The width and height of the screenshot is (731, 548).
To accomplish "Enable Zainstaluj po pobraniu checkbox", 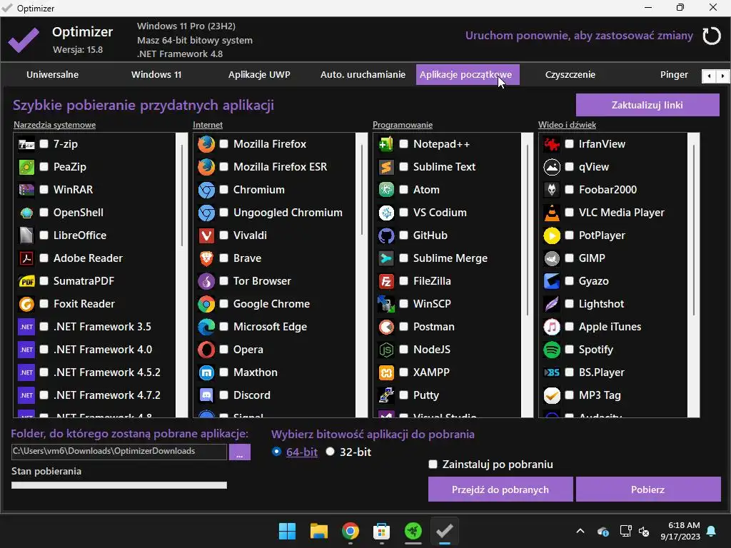I will (433, 464).
